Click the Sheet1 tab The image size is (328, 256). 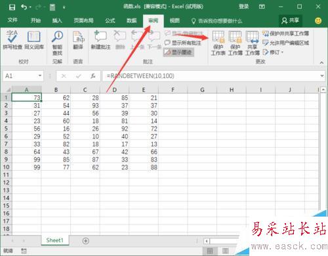pyautogui.click(x=54, y=240)
